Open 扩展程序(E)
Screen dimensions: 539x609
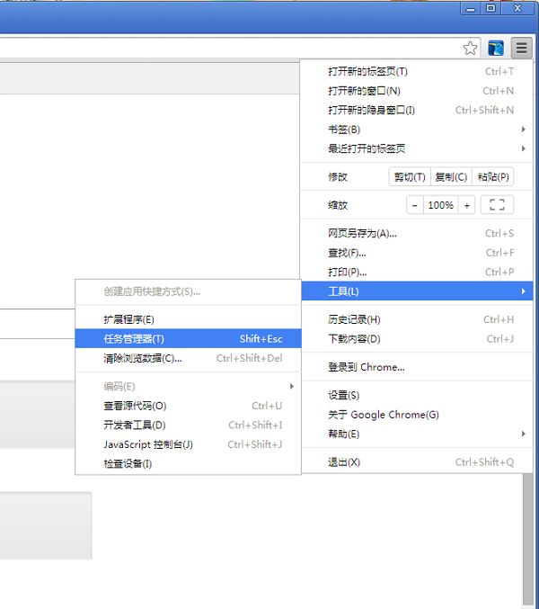pyautogui.click(x=188, y=319)
